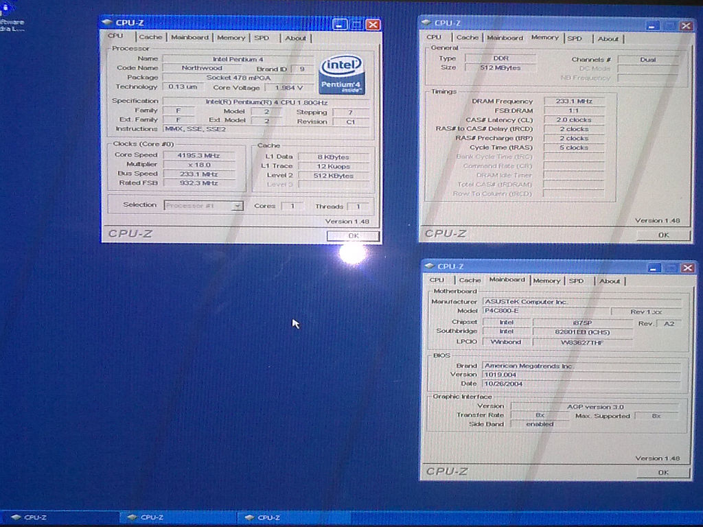Select Mainboard tab in the Memory timings window
The height and width of the screenshot is (527, 703).
point(505,38)
